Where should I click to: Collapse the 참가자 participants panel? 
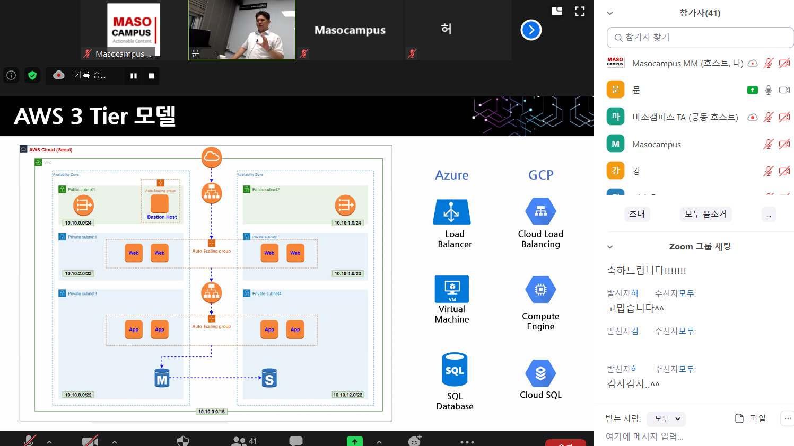pyautogui.click(x=610, y=13)
